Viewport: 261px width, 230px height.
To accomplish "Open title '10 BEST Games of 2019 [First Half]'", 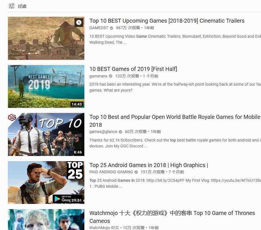I will tap(133, 69).
